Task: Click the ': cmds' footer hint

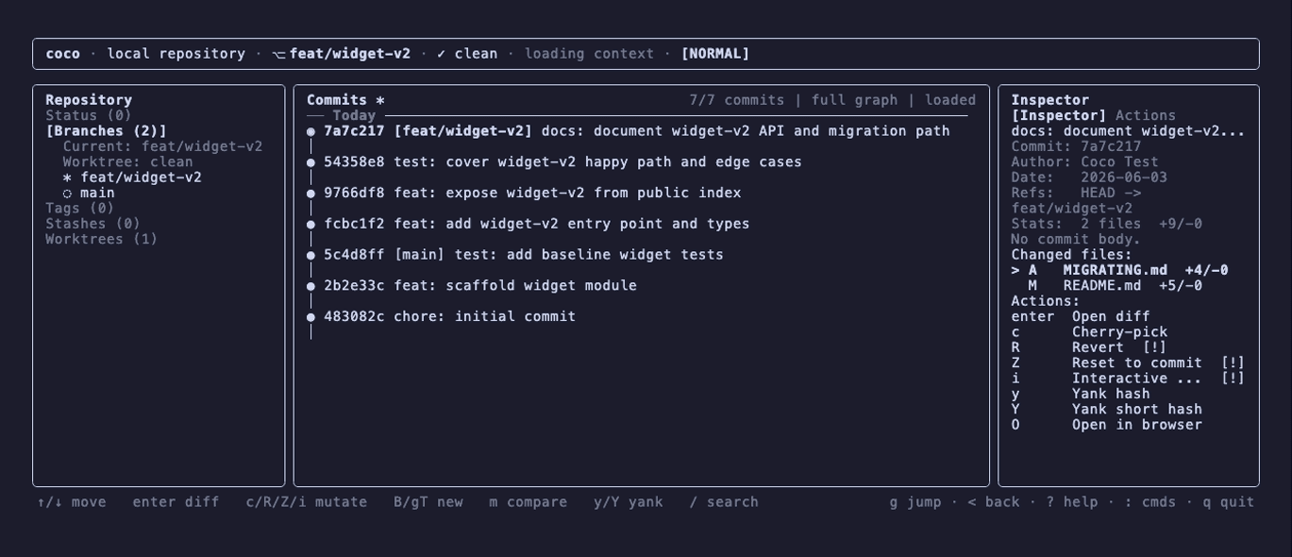Action: click(x=1150, y=502)
